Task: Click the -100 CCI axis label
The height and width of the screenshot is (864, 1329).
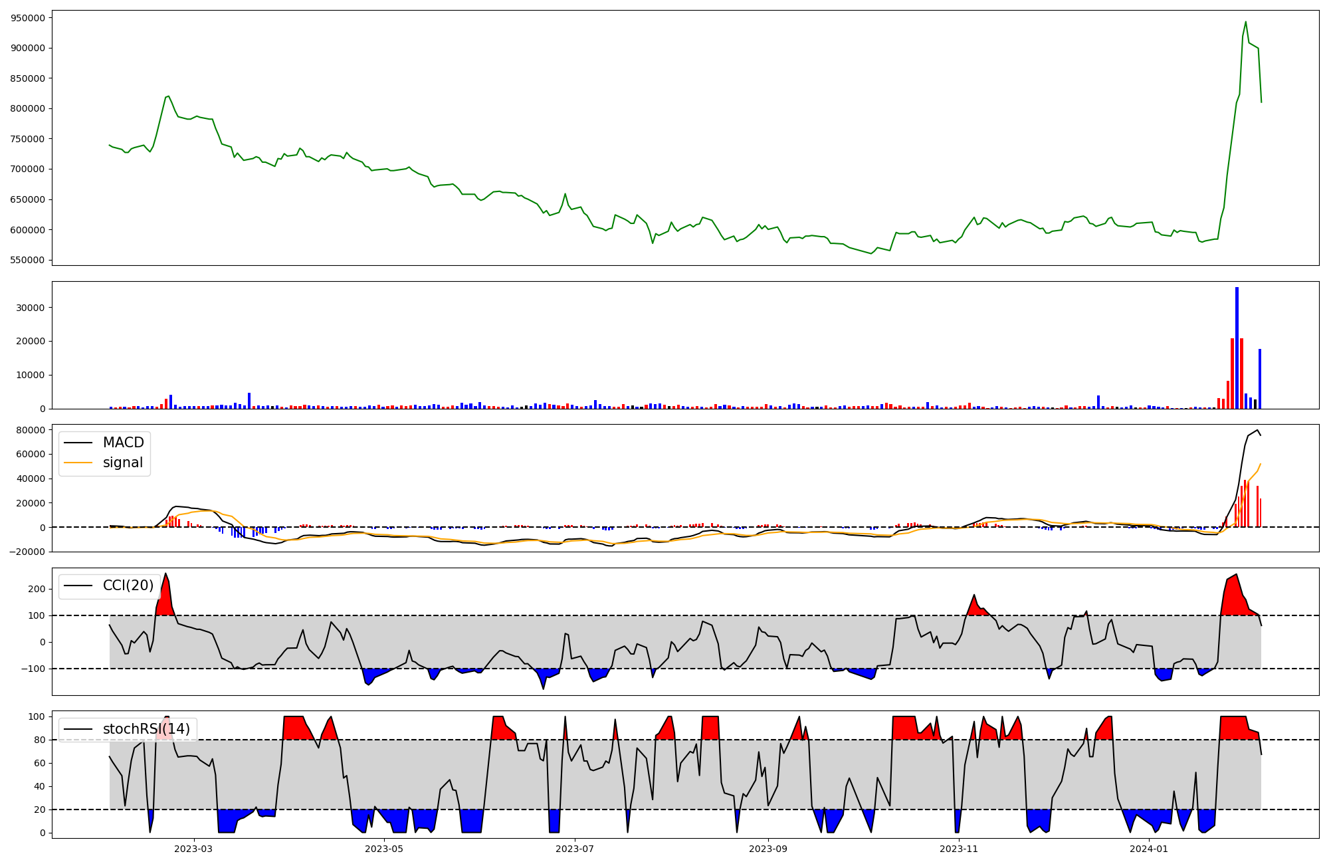Action: click(x=35, y=669)
